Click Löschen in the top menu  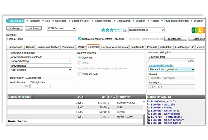click(140, 21)
